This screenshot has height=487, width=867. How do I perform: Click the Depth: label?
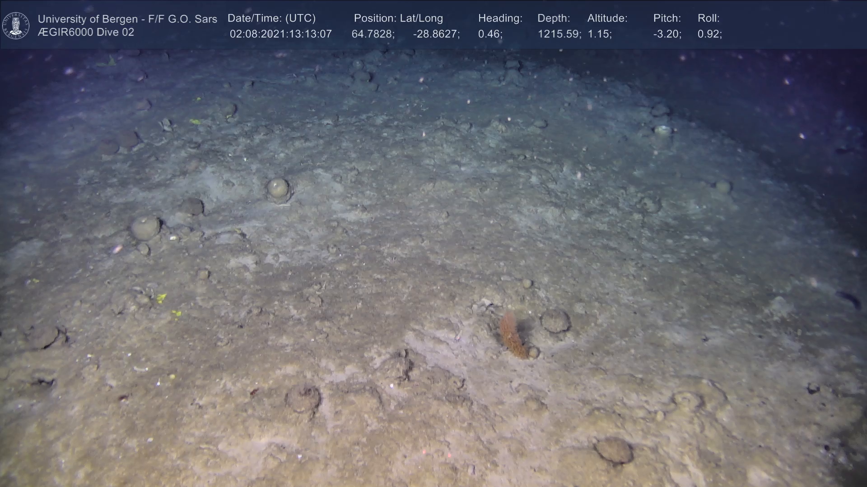554,18
